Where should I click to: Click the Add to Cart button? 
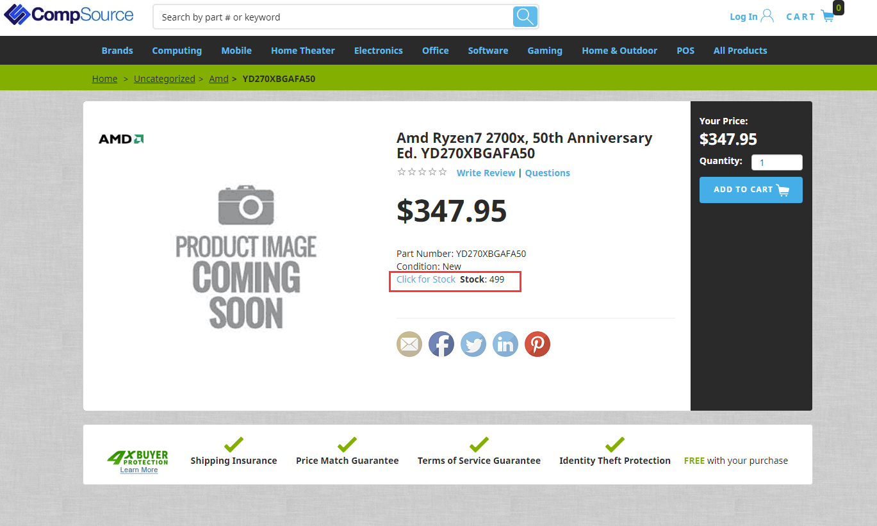[751, 190]
